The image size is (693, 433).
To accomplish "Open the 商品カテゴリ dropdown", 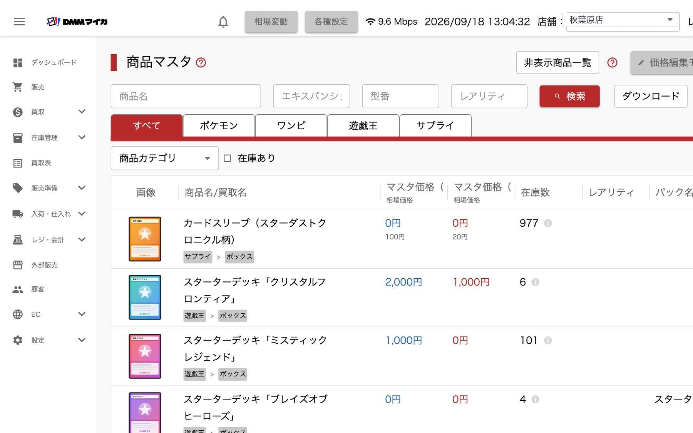I will pos(164,158).
